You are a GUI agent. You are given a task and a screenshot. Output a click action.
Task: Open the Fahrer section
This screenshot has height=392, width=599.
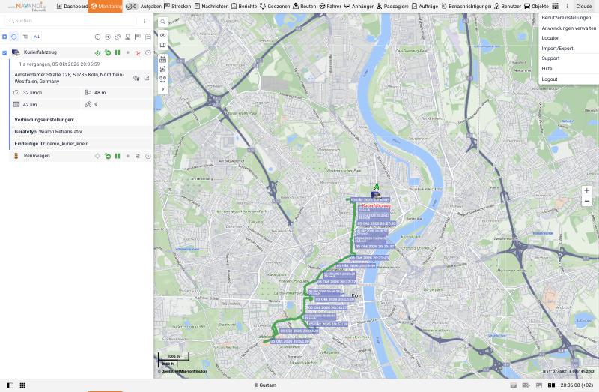click(330, 7)
